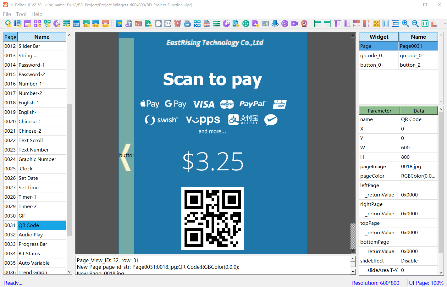This screenshot has width=447, height=287.
Task: Align selected widgets to right edge
Action: [328, 24]
